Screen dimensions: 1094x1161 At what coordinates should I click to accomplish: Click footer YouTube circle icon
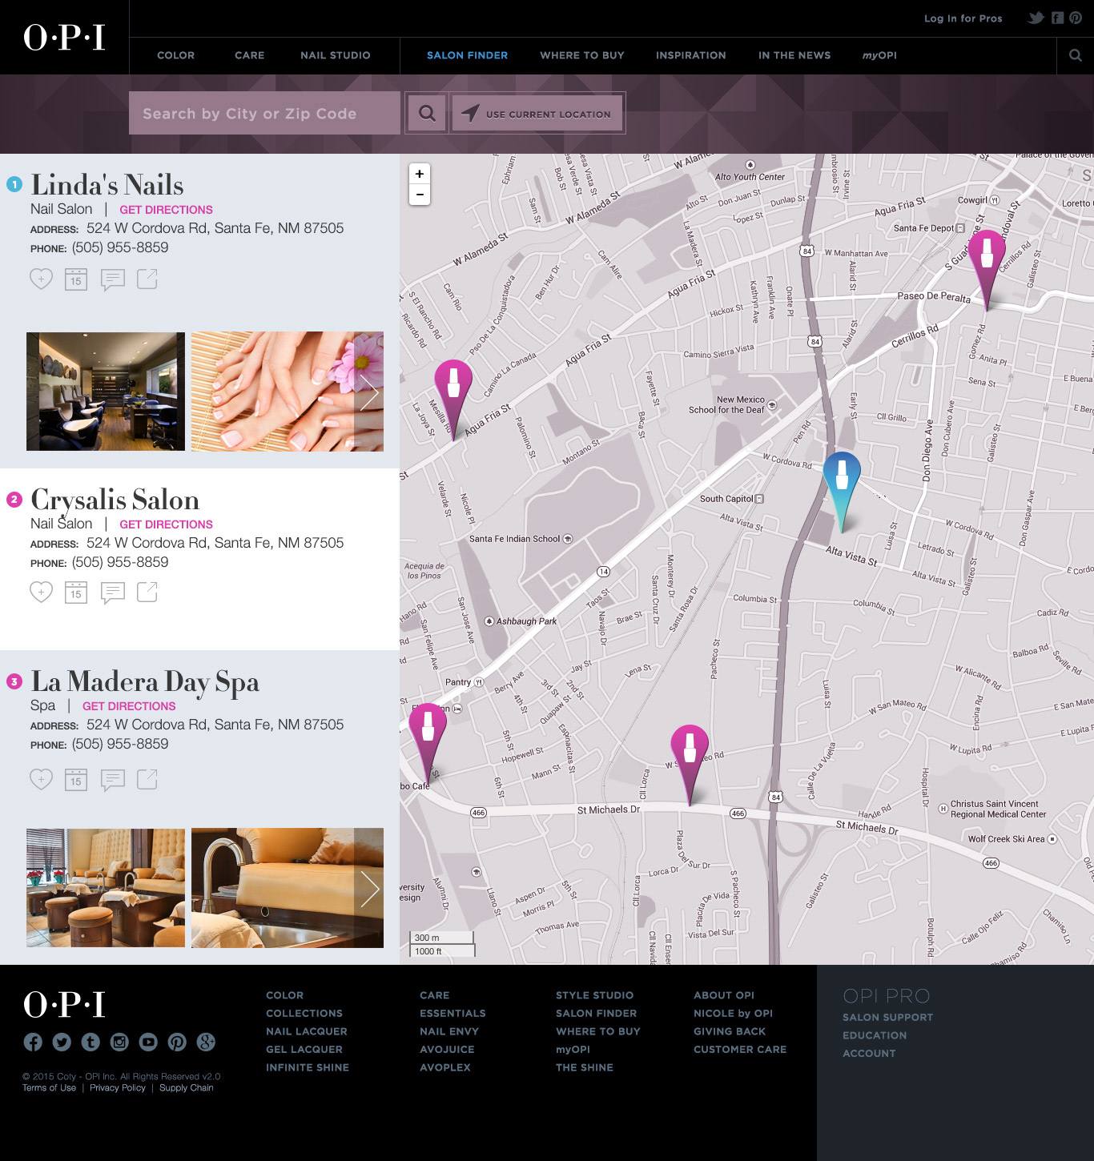click(148, 1042)
